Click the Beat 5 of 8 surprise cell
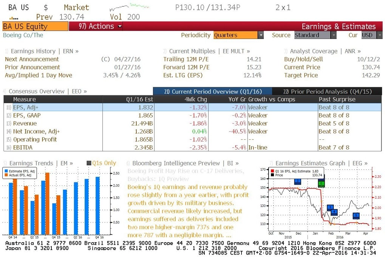Image resolution: width=385 pixels, height=258 pixels. click(334, 123)
